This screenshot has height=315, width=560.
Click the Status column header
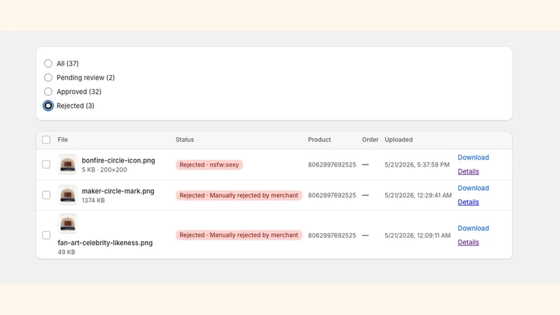(185, 139)
